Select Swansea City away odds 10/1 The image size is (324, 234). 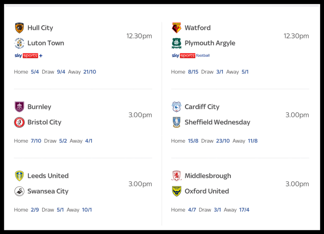87,210
